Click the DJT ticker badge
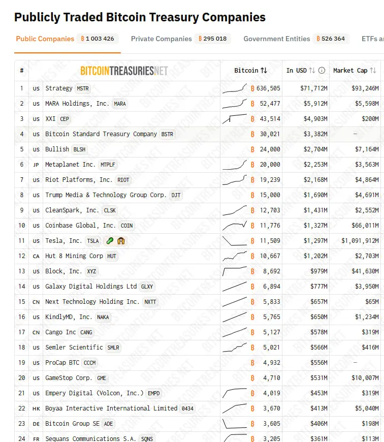Screen dimensions: 384x442 (176, 195)
